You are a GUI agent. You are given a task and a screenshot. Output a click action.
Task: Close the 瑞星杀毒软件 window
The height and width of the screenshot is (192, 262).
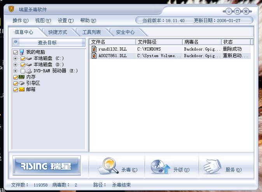pos(246,11)
